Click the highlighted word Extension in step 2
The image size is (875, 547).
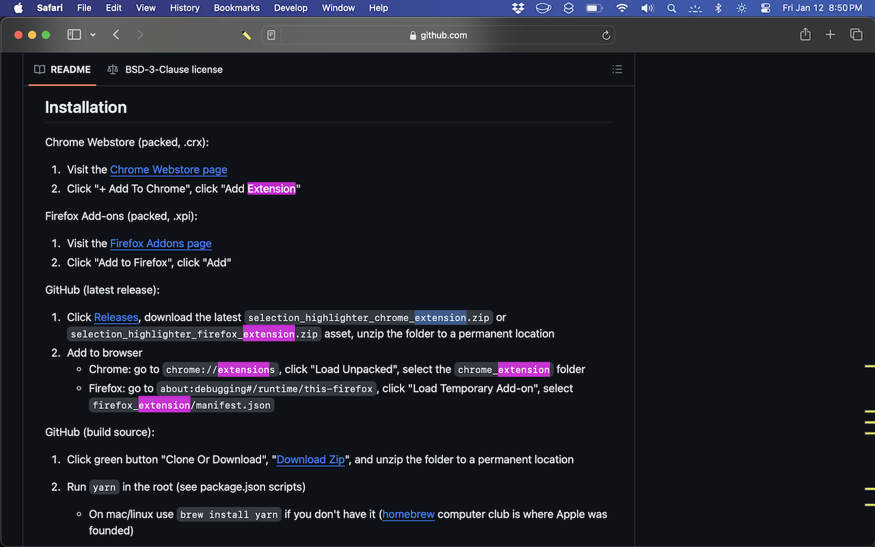(271, 189)
